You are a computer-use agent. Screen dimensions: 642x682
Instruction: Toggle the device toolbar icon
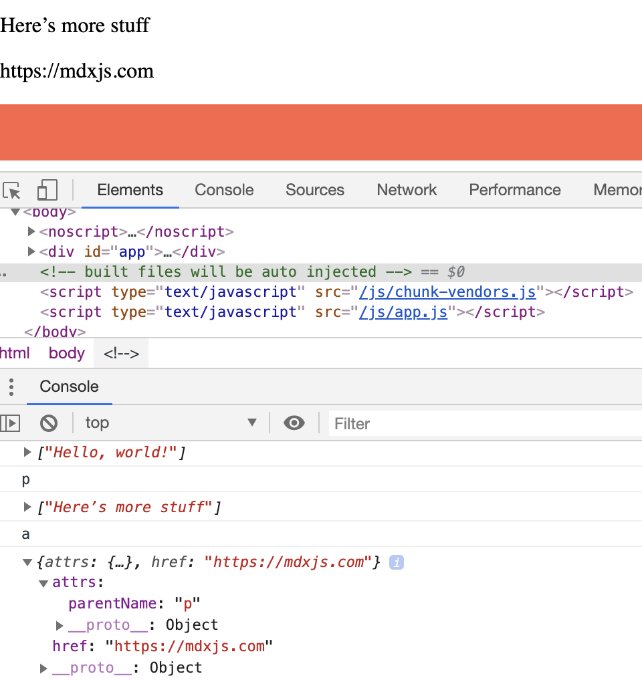47,190
